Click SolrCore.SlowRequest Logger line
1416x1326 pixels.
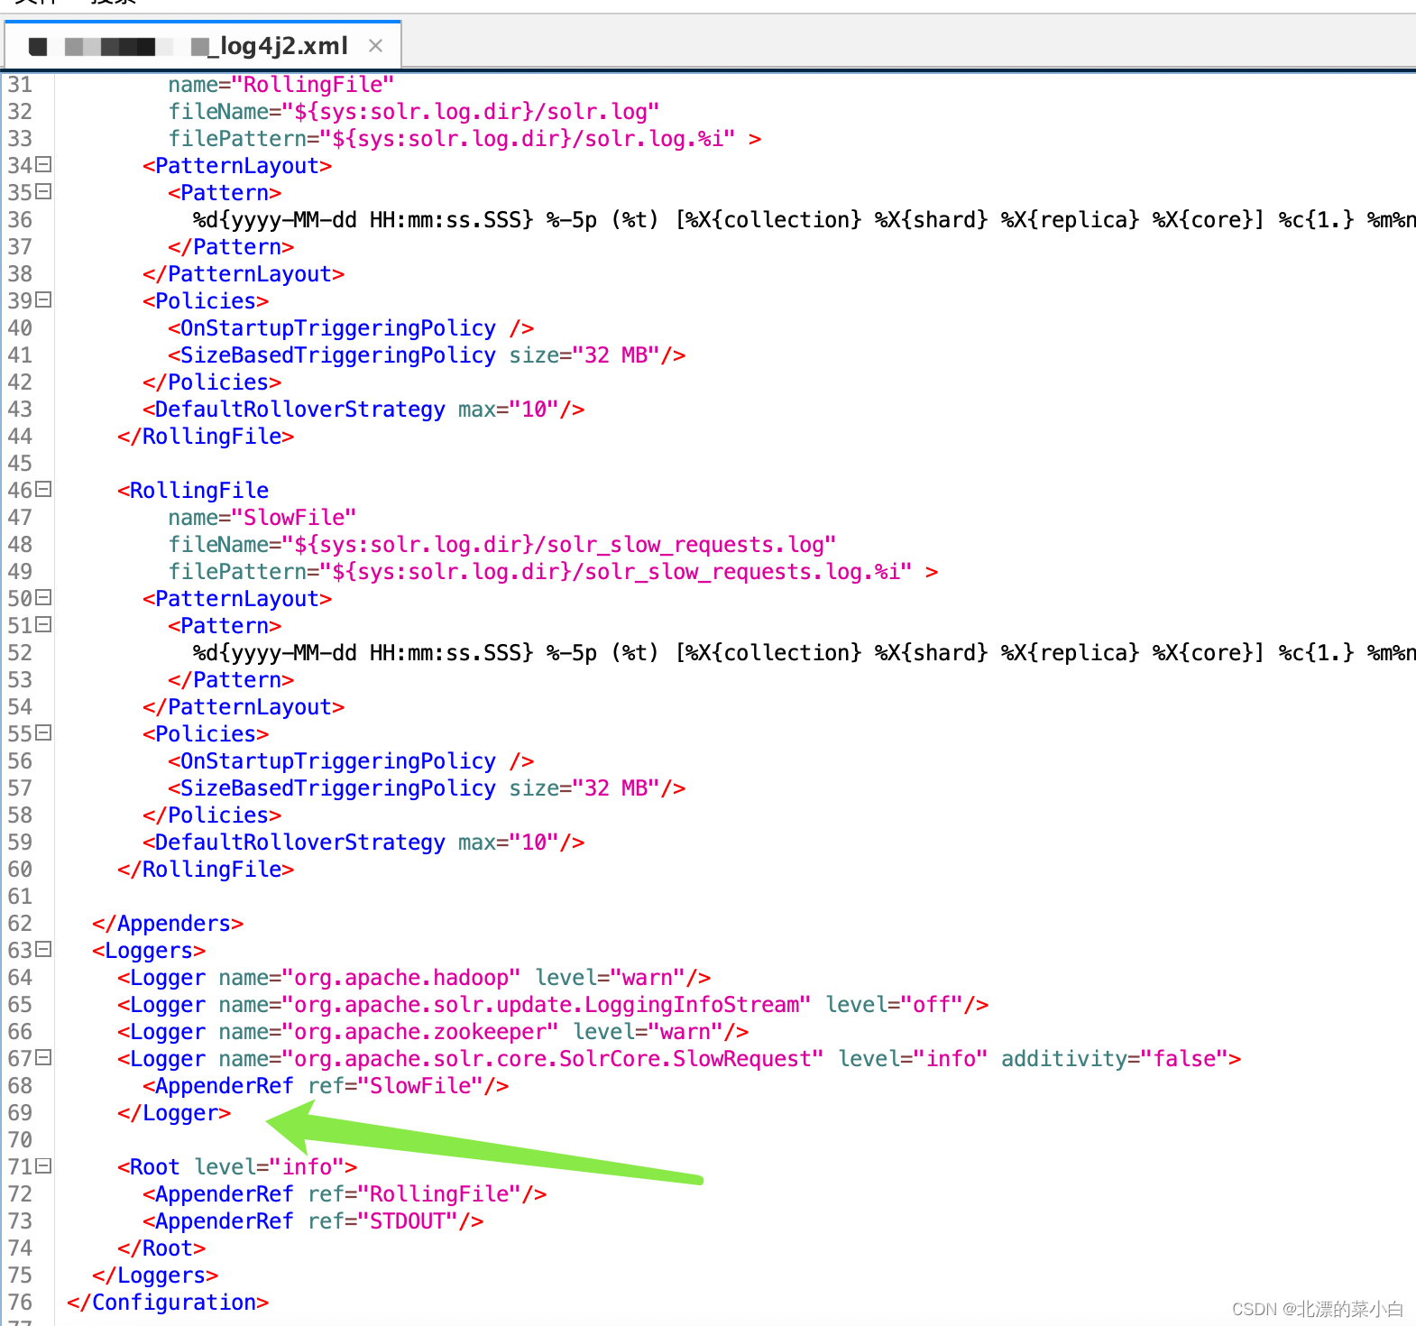pyautogui.click(x=679, y=1059)
